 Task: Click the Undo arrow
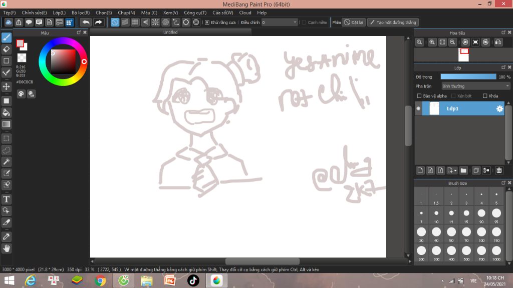pyautogui.click(x=86, y=22)
